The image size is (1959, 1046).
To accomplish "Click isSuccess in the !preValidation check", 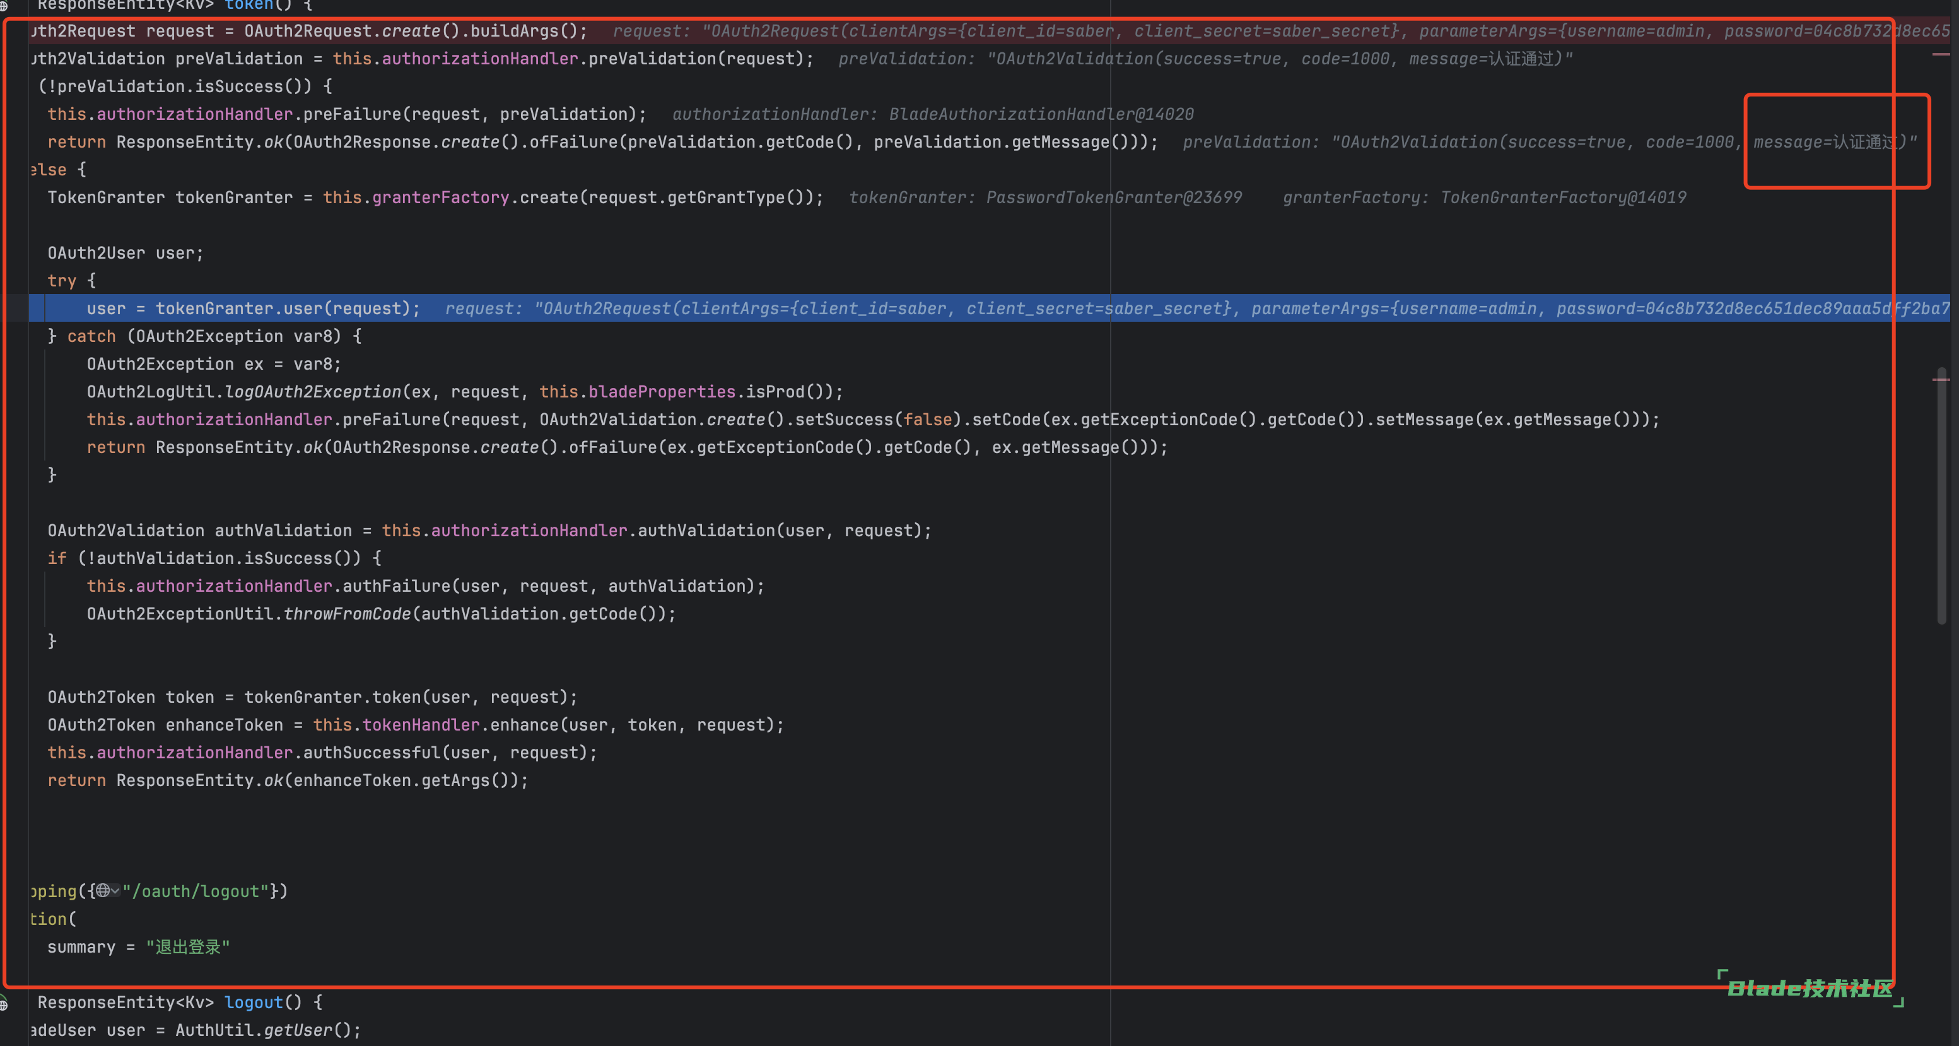I will click(239, 86).
